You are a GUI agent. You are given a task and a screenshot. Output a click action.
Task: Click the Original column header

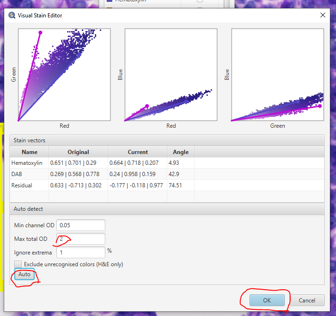78,152
